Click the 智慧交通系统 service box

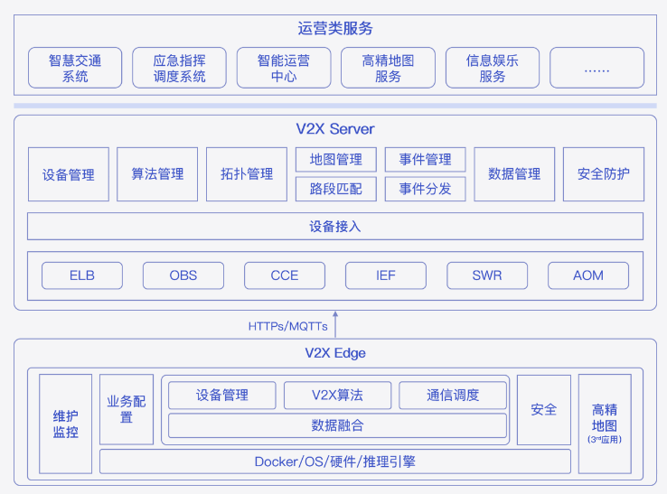pyautogui.click(x=75, y=68)
